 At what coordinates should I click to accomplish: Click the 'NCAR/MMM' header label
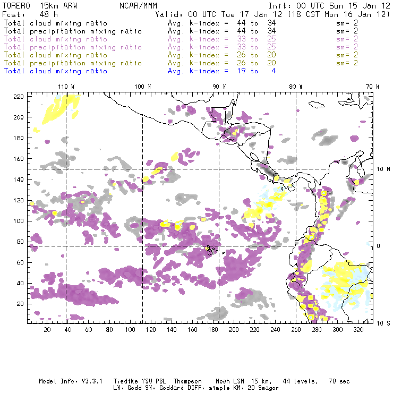pos(138,5)
